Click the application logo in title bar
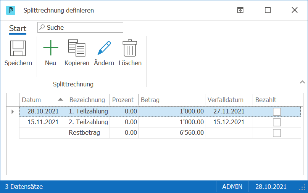This screenshot has width=308, height=193. [x=11, y=10]
